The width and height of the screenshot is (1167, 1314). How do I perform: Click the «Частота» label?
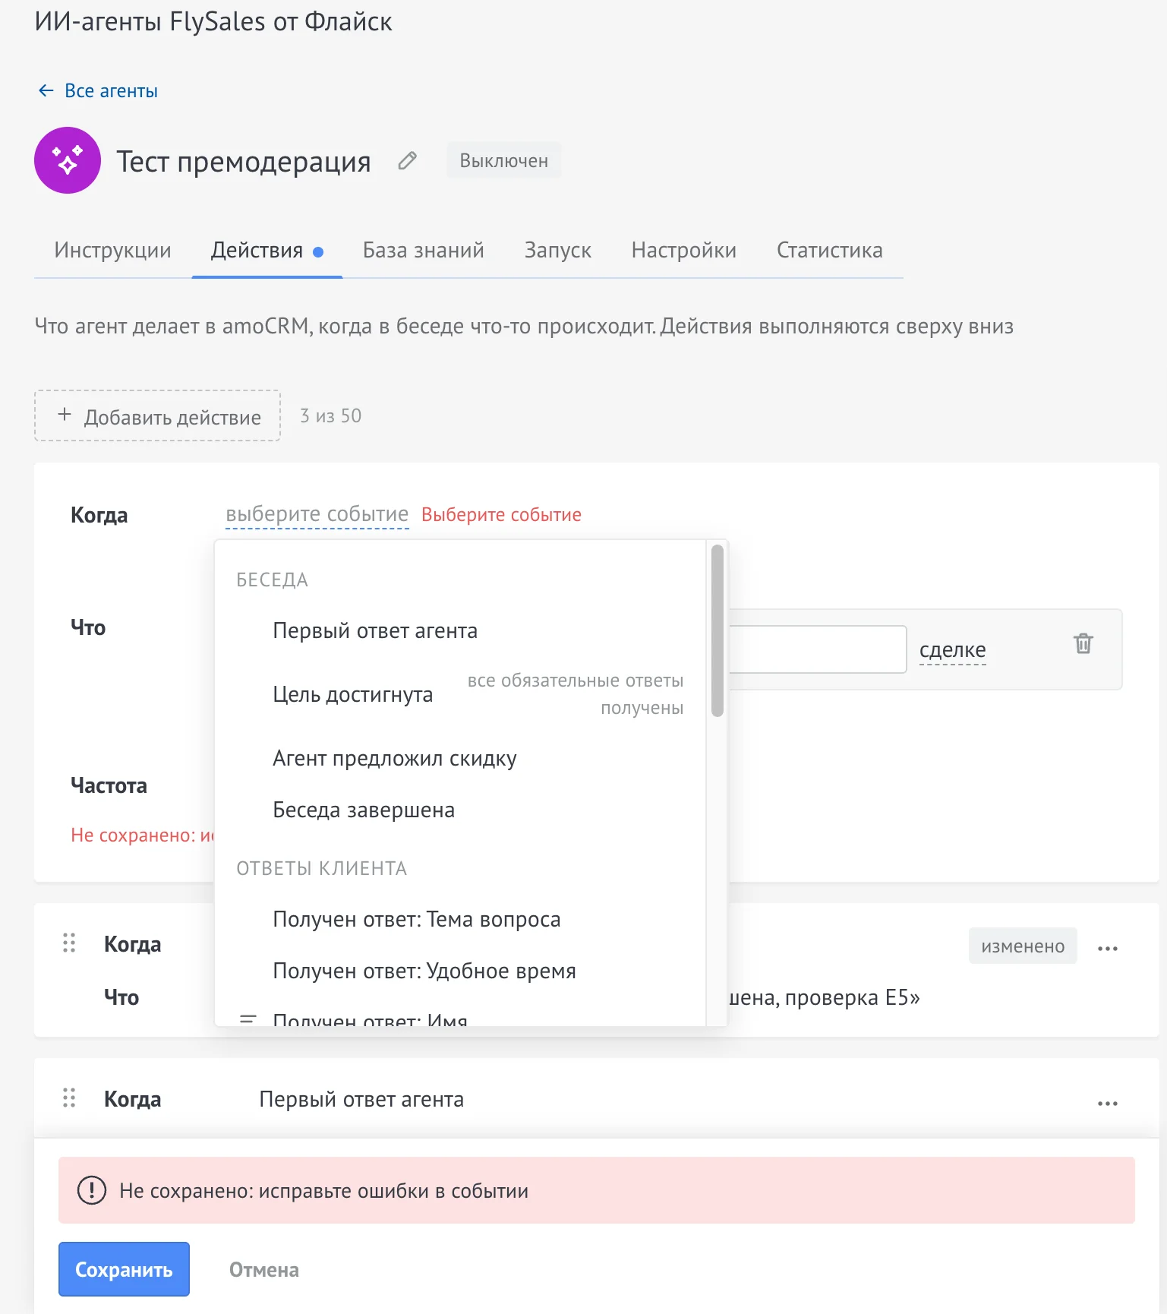pos(109,785)
